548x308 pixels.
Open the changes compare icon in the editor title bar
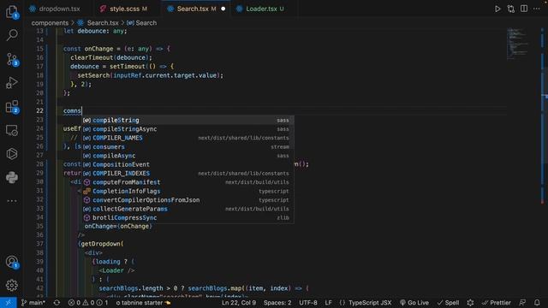point(510,9)
